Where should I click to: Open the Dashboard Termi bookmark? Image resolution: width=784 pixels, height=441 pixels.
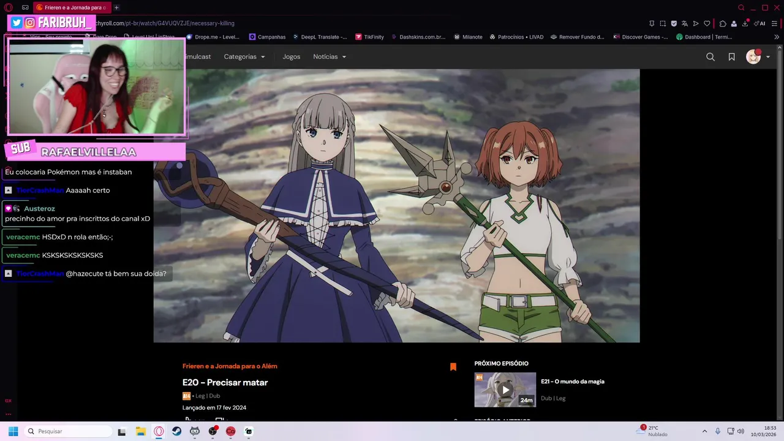point(704,37)
